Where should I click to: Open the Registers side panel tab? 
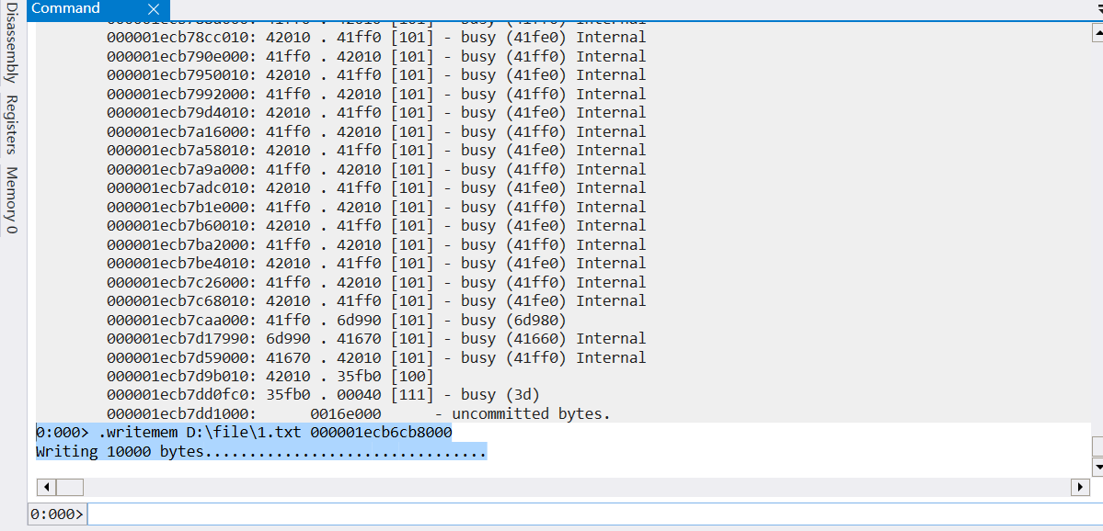(x=10, y=124)
